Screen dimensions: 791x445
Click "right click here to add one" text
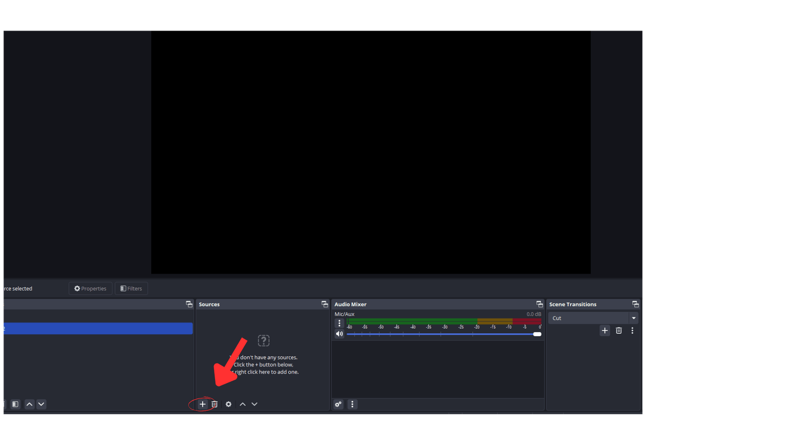point(266,372)
